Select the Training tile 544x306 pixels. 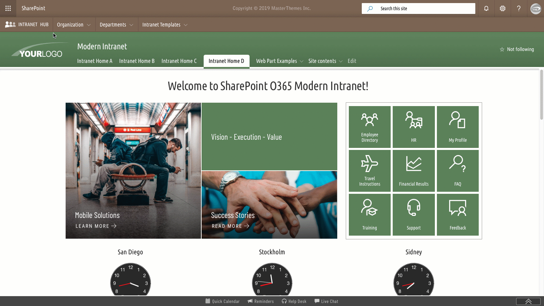(369, 214)
